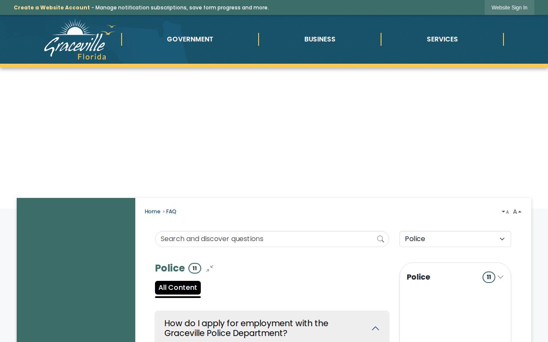This screenshot has width=548, height=342.
Task: Increase the page text size
Action: (x=517, y=212)
